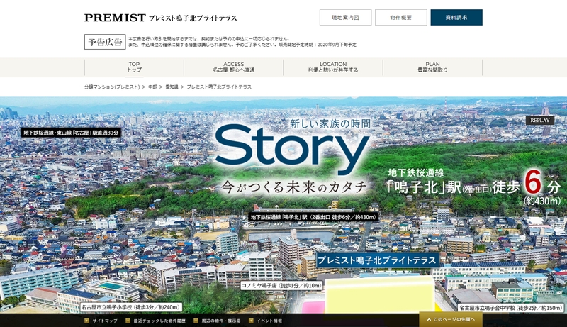This screenshot has width=567, height=327.
Task: Click the 名古屋市立鳴子台中学校 map label
Action: 510,308
